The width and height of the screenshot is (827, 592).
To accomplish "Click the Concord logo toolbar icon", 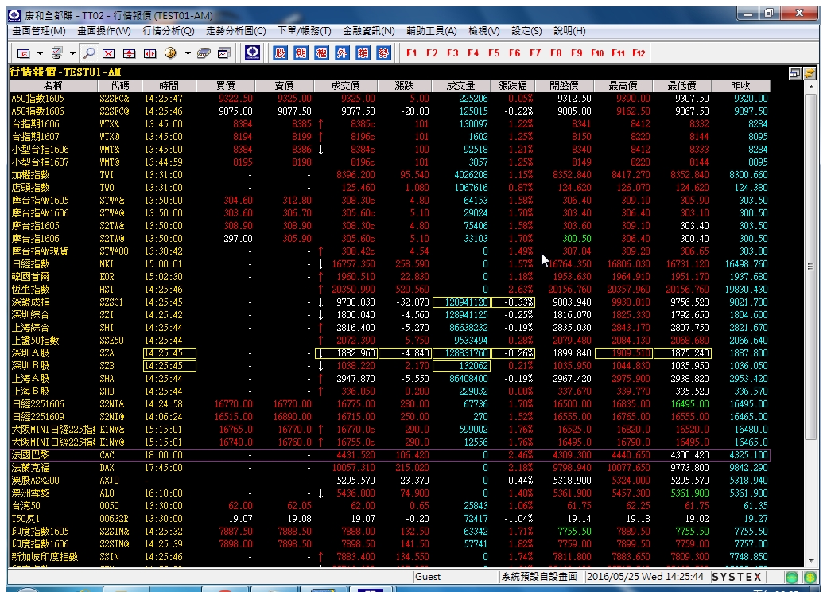I will (x=253, y=53).
